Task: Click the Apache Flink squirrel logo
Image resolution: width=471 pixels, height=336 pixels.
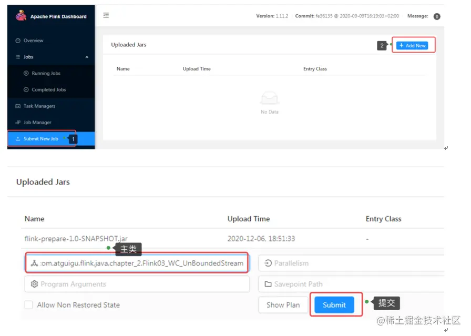Action: tap(21, 15)
